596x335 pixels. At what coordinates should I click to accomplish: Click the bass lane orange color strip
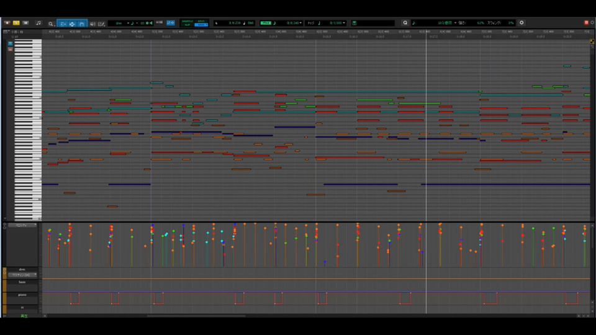click(x=4, y=285)
